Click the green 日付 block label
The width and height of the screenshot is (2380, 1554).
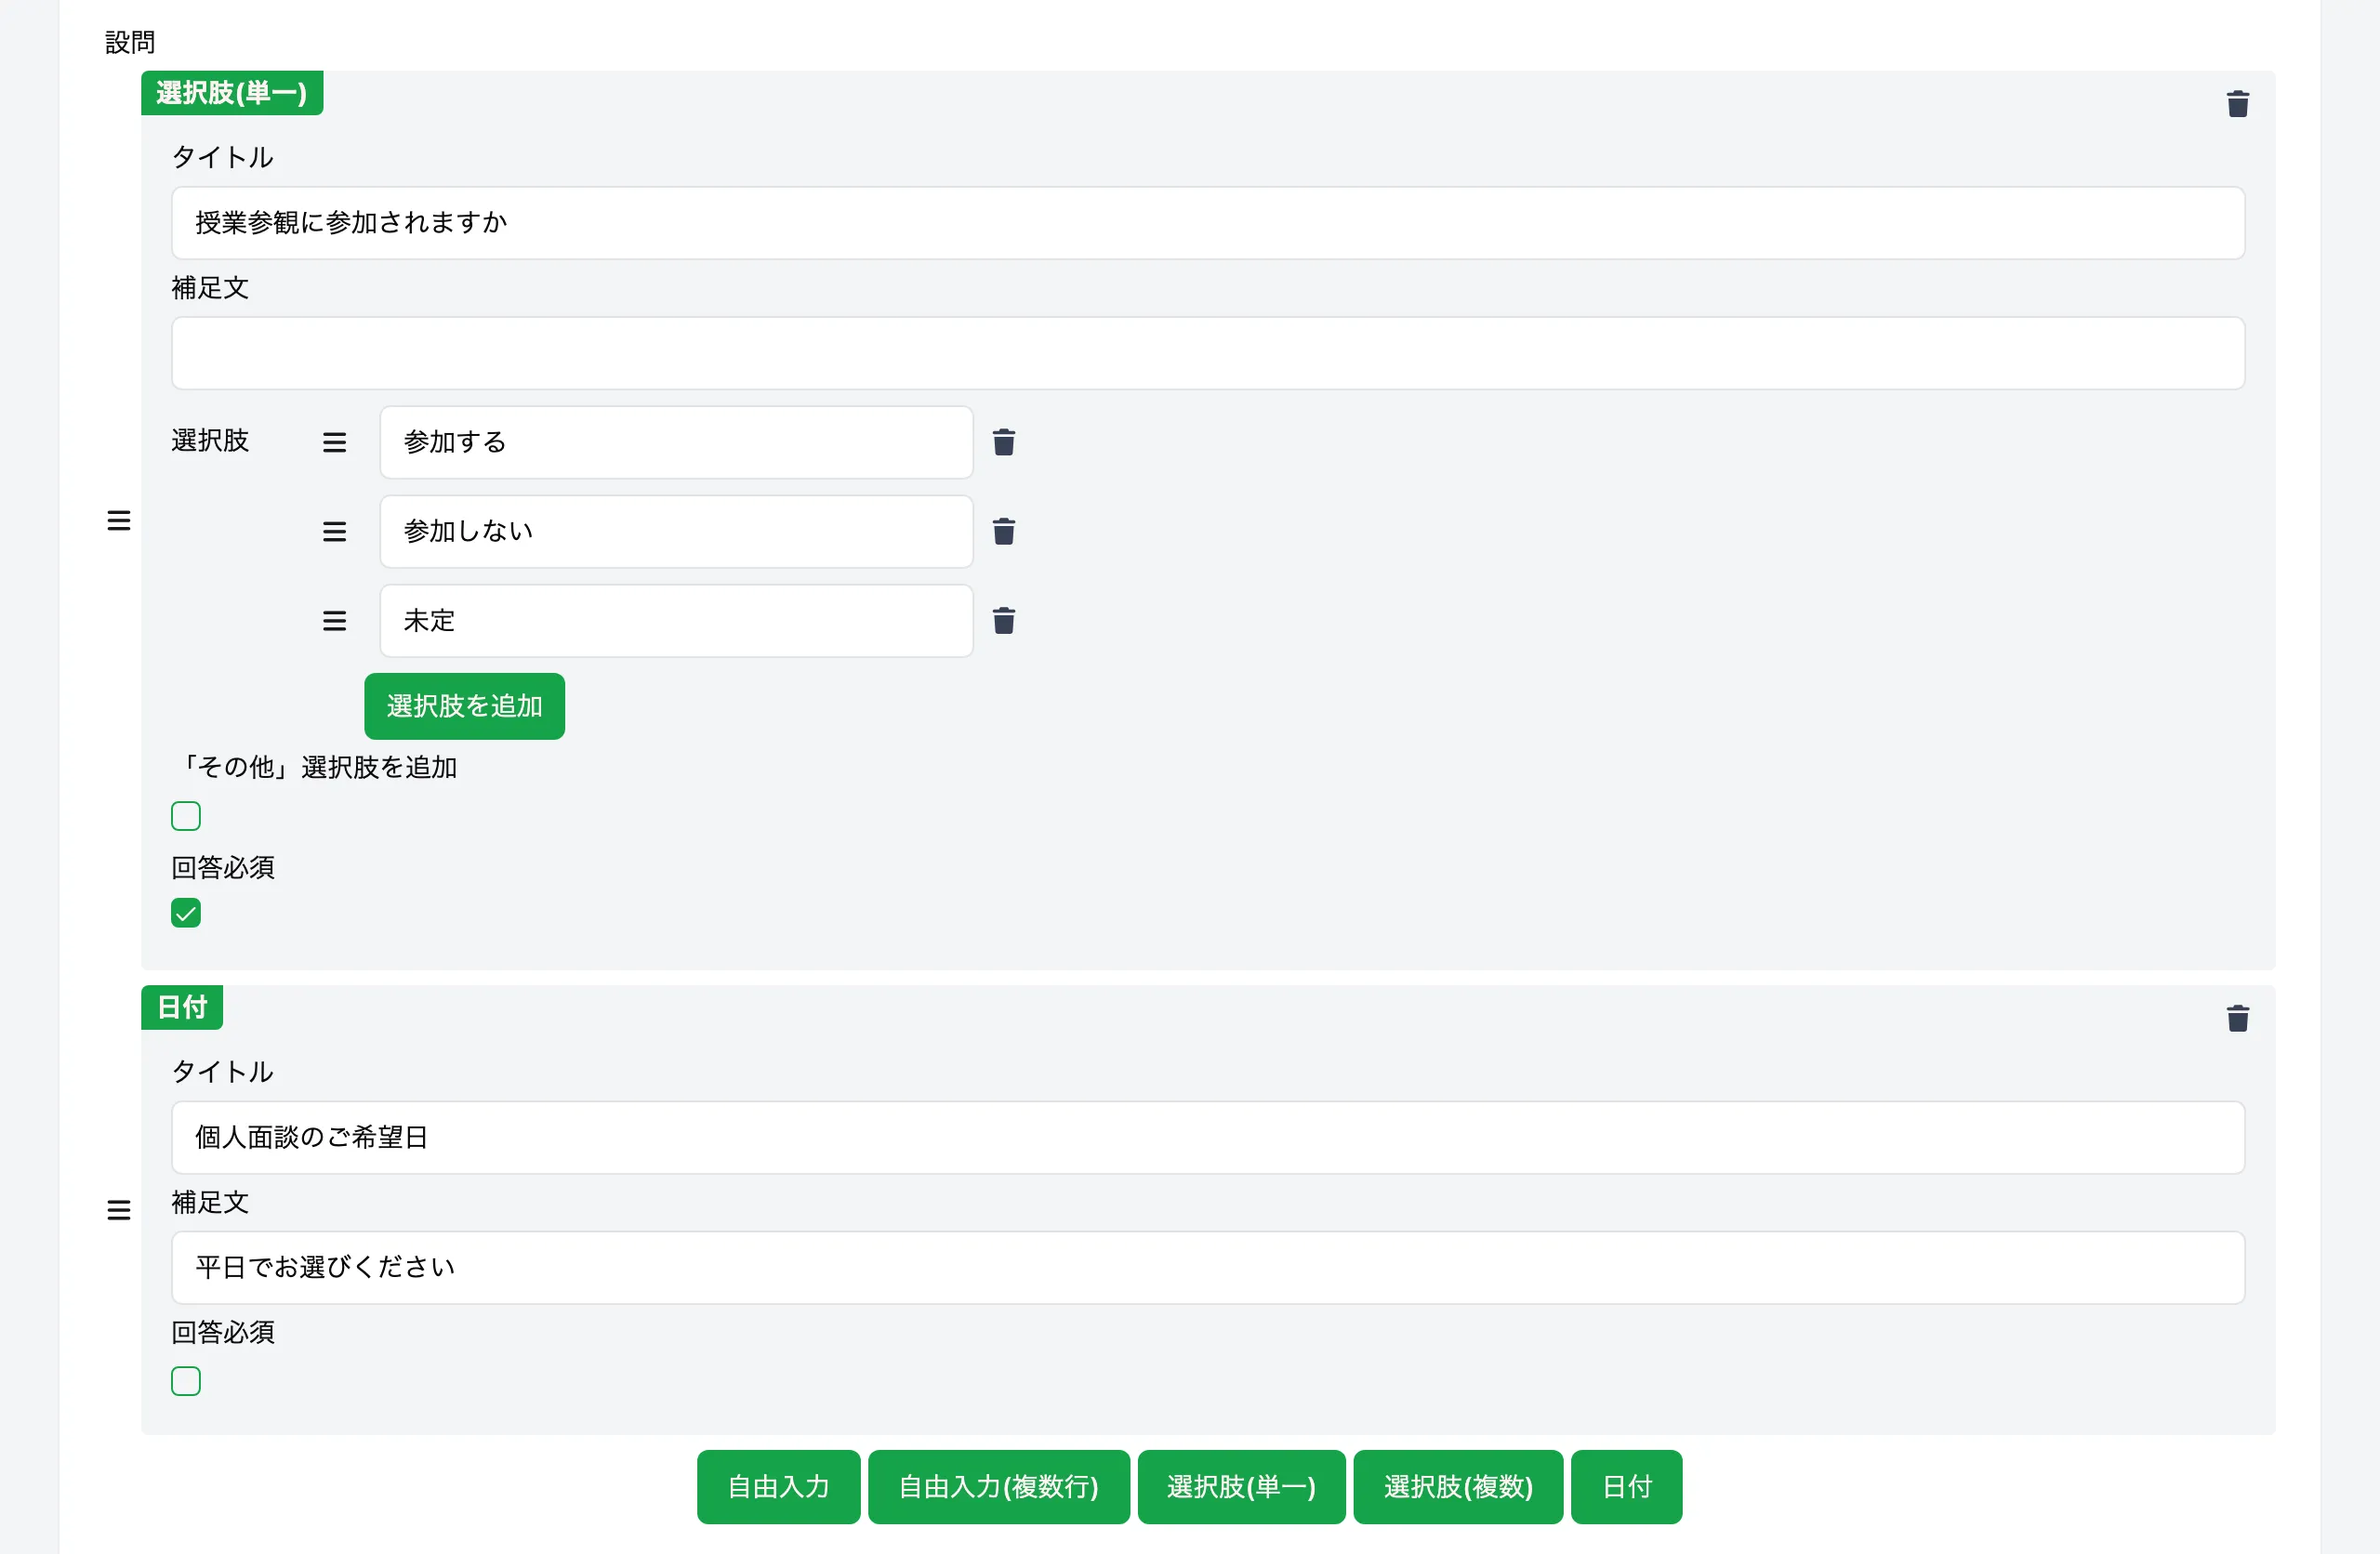(x=182, y=1007)
